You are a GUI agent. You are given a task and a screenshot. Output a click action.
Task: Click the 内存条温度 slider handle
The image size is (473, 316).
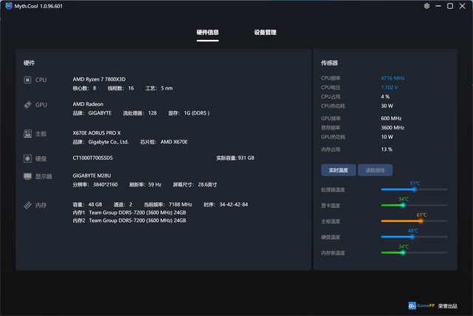(x=403, y=252)
